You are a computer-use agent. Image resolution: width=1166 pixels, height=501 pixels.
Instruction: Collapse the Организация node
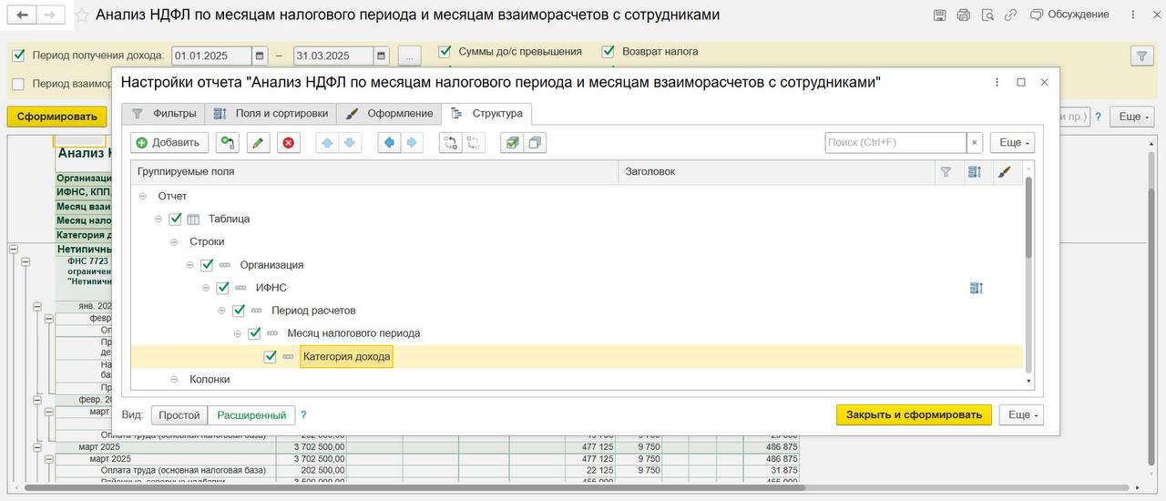pyautogui.click(x=190, y=265)
